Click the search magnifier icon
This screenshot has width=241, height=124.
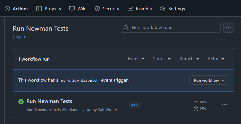[126, 28]
